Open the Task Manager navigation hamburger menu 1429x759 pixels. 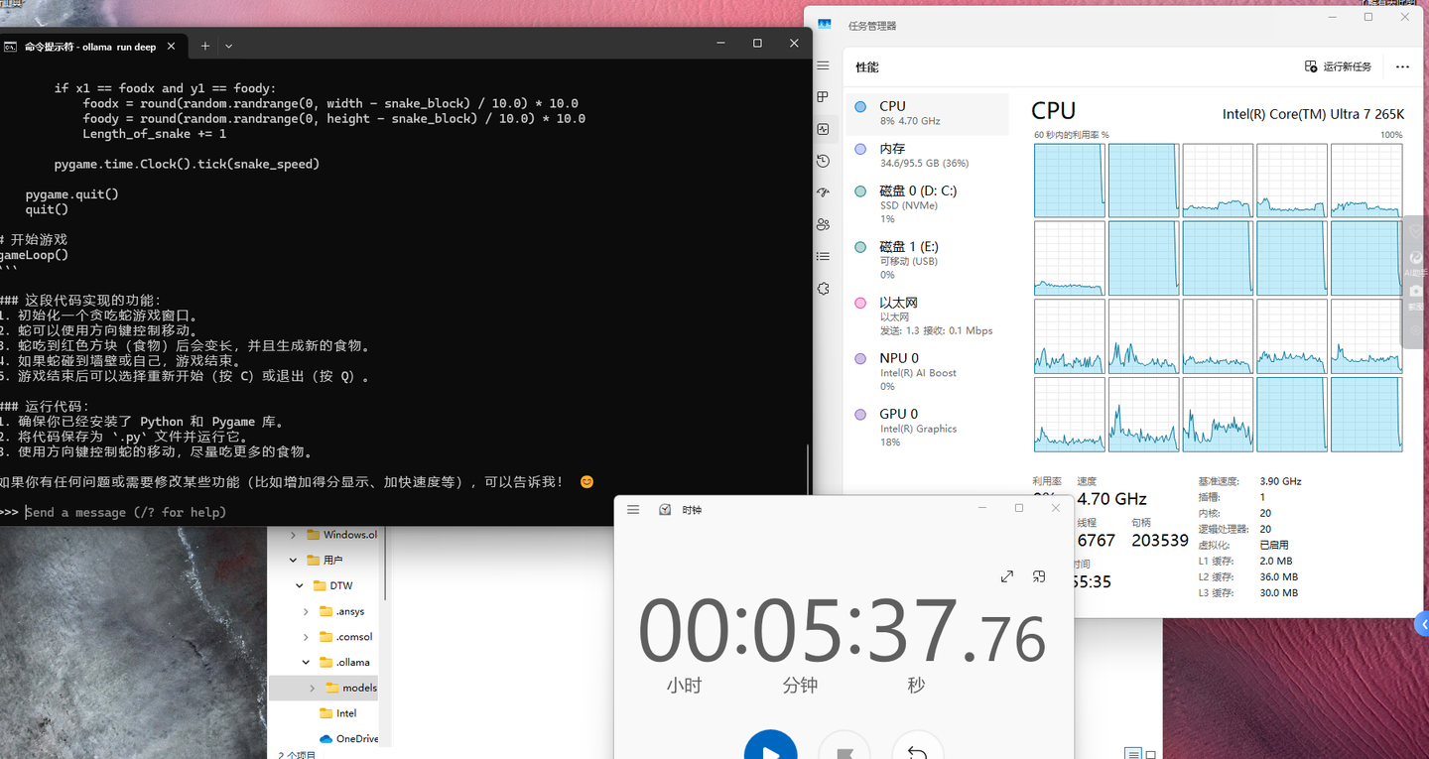tap(823, 65)
